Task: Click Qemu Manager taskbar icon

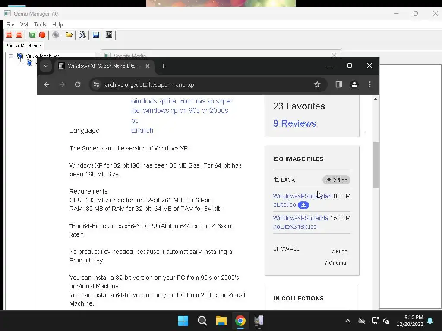Action: [259, 321]
